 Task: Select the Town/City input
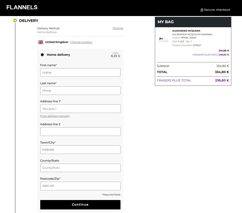[80, 150]
